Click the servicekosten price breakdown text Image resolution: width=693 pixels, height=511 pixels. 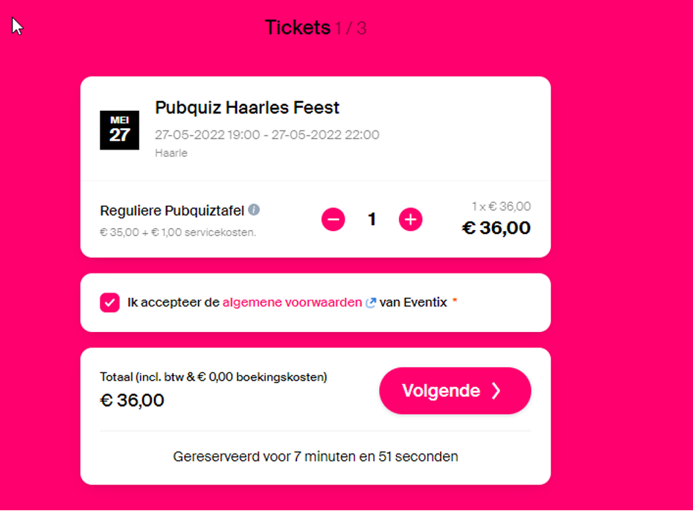point(177,232)
